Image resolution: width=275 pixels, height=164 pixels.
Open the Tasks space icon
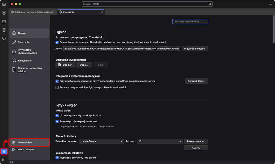(4, 30)
